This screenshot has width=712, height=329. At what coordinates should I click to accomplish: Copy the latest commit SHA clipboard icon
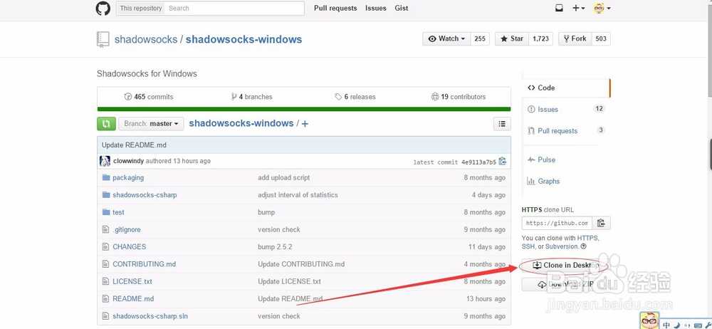pos(502,162)
